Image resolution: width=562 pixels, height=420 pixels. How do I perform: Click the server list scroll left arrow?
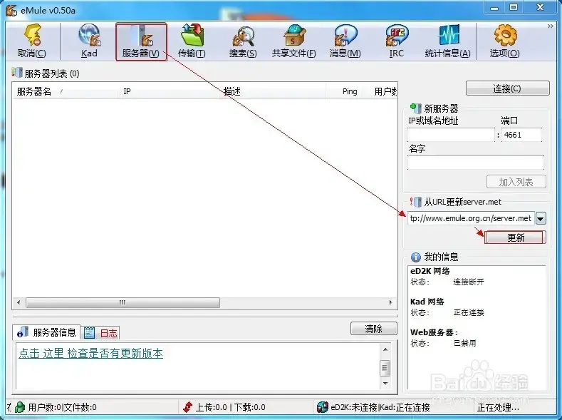[19, 303]
